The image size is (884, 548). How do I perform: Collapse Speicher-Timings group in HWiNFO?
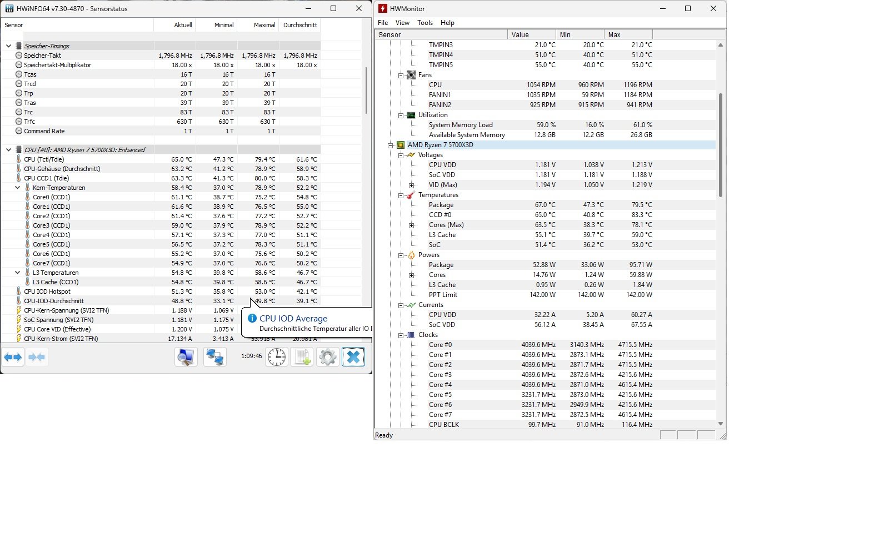(x=8, y=46)
